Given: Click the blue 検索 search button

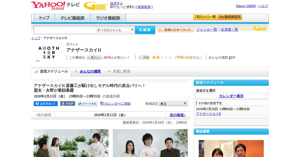Looking at the screenshot, I should click(145, 30).
